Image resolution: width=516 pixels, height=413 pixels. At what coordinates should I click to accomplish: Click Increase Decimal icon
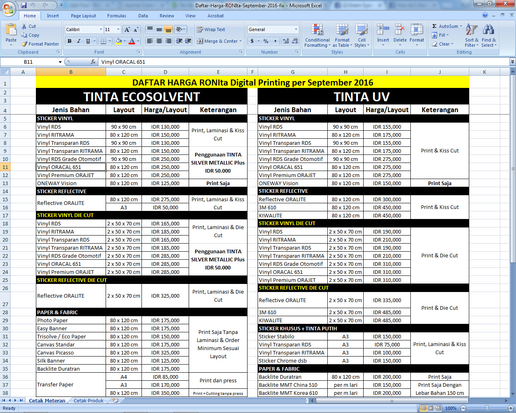tap(286, 41)
